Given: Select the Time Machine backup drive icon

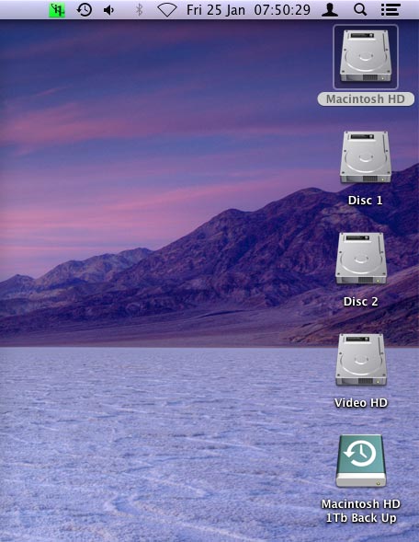Looking at the screenshot, I should 361,461.
